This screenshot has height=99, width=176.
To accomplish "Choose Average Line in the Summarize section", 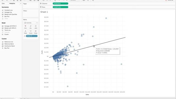I will [8, 12].
